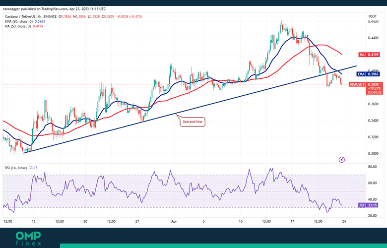Click 0.3400 on the price axis

(374, 121)
